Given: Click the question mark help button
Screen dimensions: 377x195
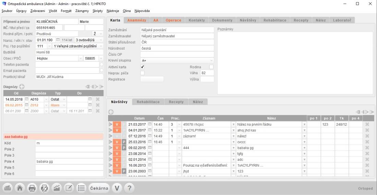Looking at the screenshot, I should [x=129, y=188].
